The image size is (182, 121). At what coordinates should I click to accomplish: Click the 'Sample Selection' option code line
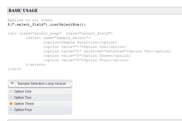(x=80, y=42)
